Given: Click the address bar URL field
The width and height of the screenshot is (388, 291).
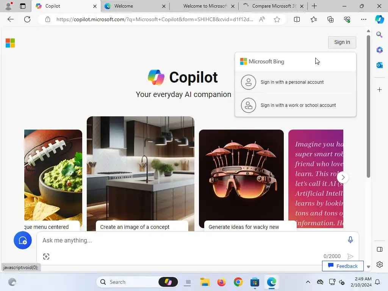Looking at the screenshot, I should (155, 19).
